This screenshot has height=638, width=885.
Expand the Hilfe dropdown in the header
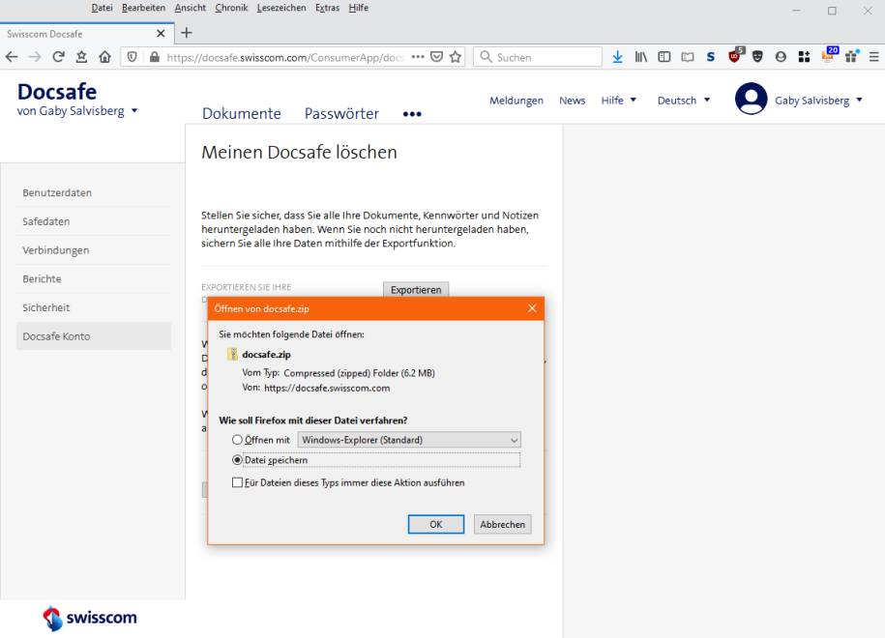(619, 100)
